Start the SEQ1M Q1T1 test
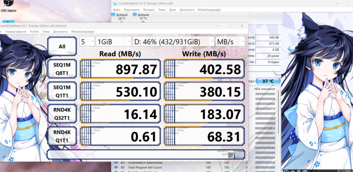This screenshot has height=172, width=353. click(x=62, y=91)
